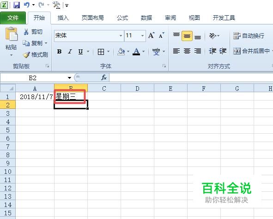Open borders dropdown arrow

tap(108, 52)
